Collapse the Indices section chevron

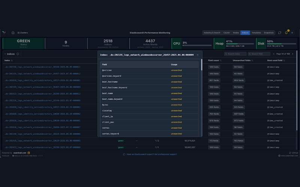[5, 54]
